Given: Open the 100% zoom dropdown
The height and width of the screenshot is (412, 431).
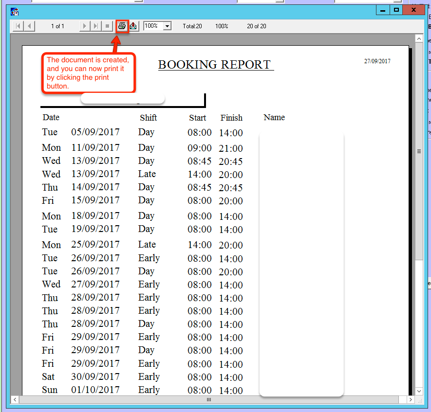Looking at the screenshot, I should (x=167, y=26).
